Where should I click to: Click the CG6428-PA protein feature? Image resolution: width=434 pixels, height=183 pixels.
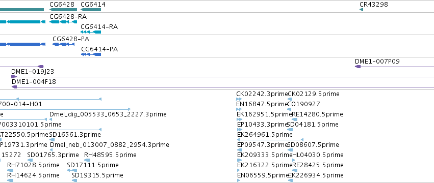64,44
